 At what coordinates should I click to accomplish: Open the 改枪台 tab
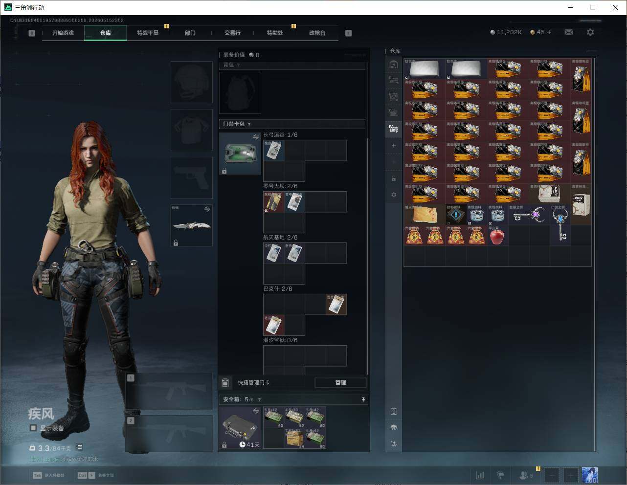point(317,33)
